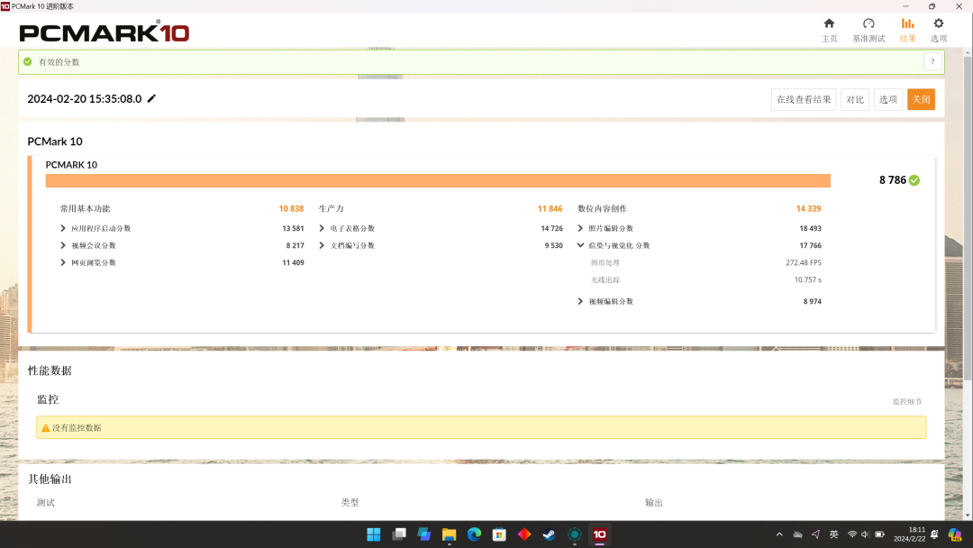Screen dimensions: 973x548
Task: Expand 视频编辑分数 row
Action: click(x=580, y=301)
